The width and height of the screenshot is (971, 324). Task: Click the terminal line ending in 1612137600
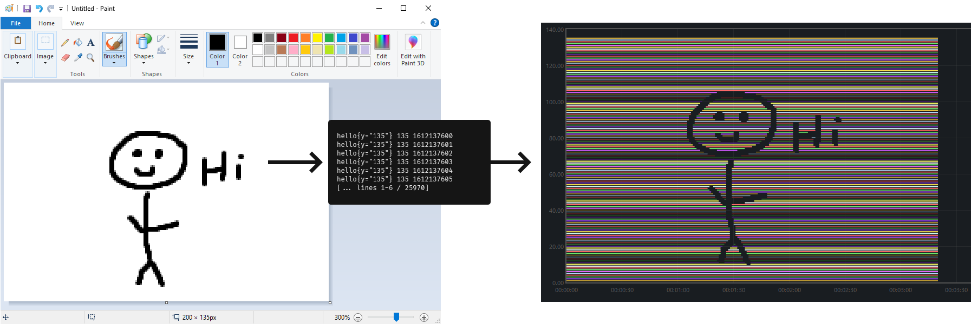click(395, 136)
